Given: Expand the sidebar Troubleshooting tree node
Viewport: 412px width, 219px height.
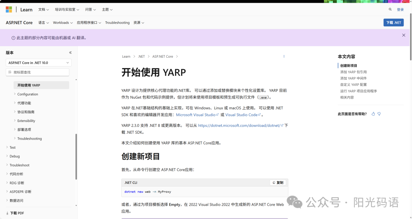Looking at the screenshot, I should pos(15,138).
